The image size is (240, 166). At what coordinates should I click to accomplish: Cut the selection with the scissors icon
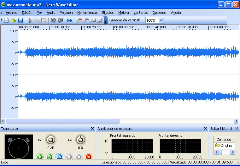pos(30,20)
